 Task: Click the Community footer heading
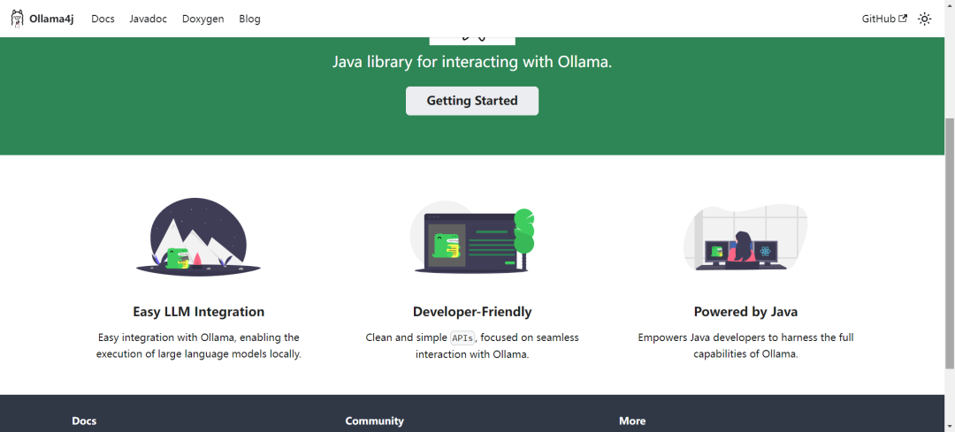click(374, 421)
